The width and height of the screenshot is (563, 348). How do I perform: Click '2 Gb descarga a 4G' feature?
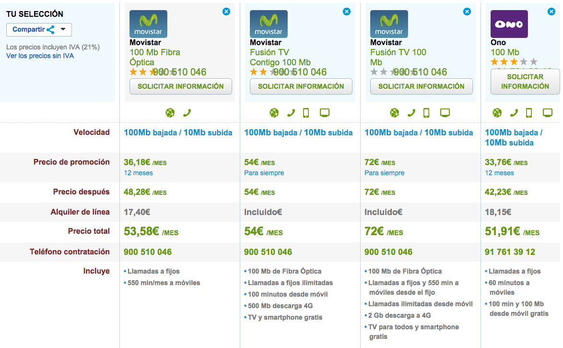[399, 315]
